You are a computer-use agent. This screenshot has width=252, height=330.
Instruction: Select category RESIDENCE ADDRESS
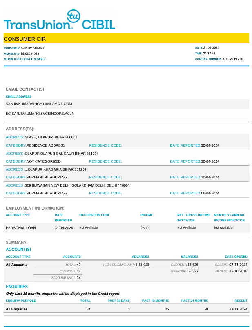[x=46, y=145]
